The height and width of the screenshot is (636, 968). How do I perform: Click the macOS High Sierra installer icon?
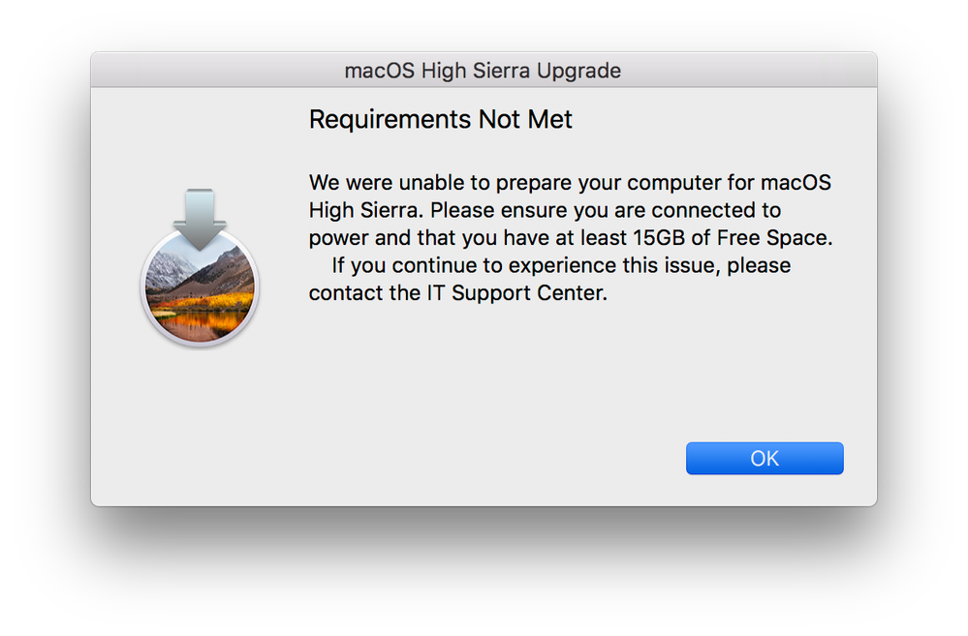[x=200, y=268]
